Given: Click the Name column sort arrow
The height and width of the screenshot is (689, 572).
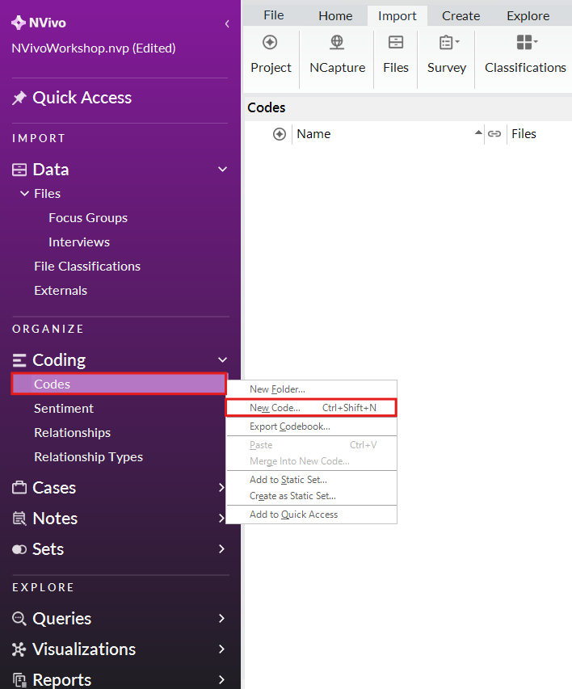Looking at the screenshot, I should point(478,132).
